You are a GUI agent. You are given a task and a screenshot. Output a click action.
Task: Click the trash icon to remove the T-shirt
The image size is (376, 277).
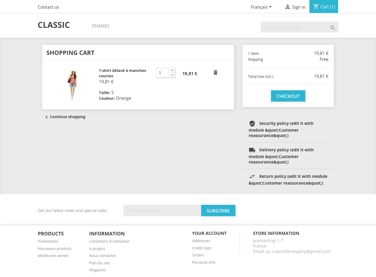[x=215, y=72]
